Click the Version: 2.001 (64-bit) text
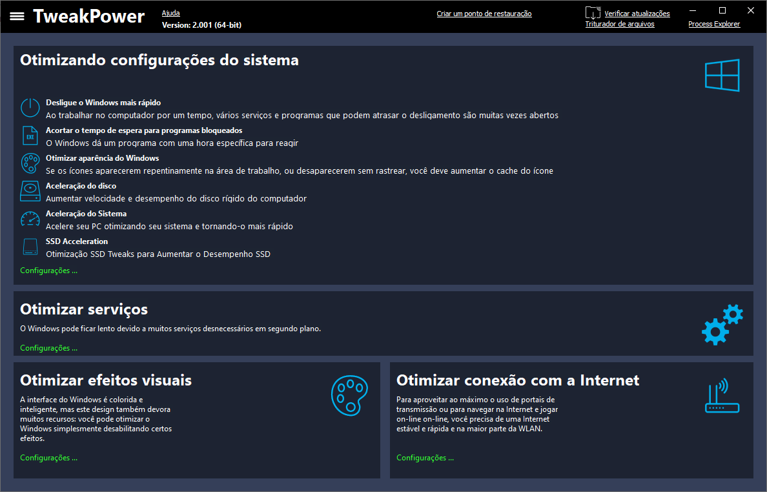Screen dimensions: 767x492 [201, 25]
